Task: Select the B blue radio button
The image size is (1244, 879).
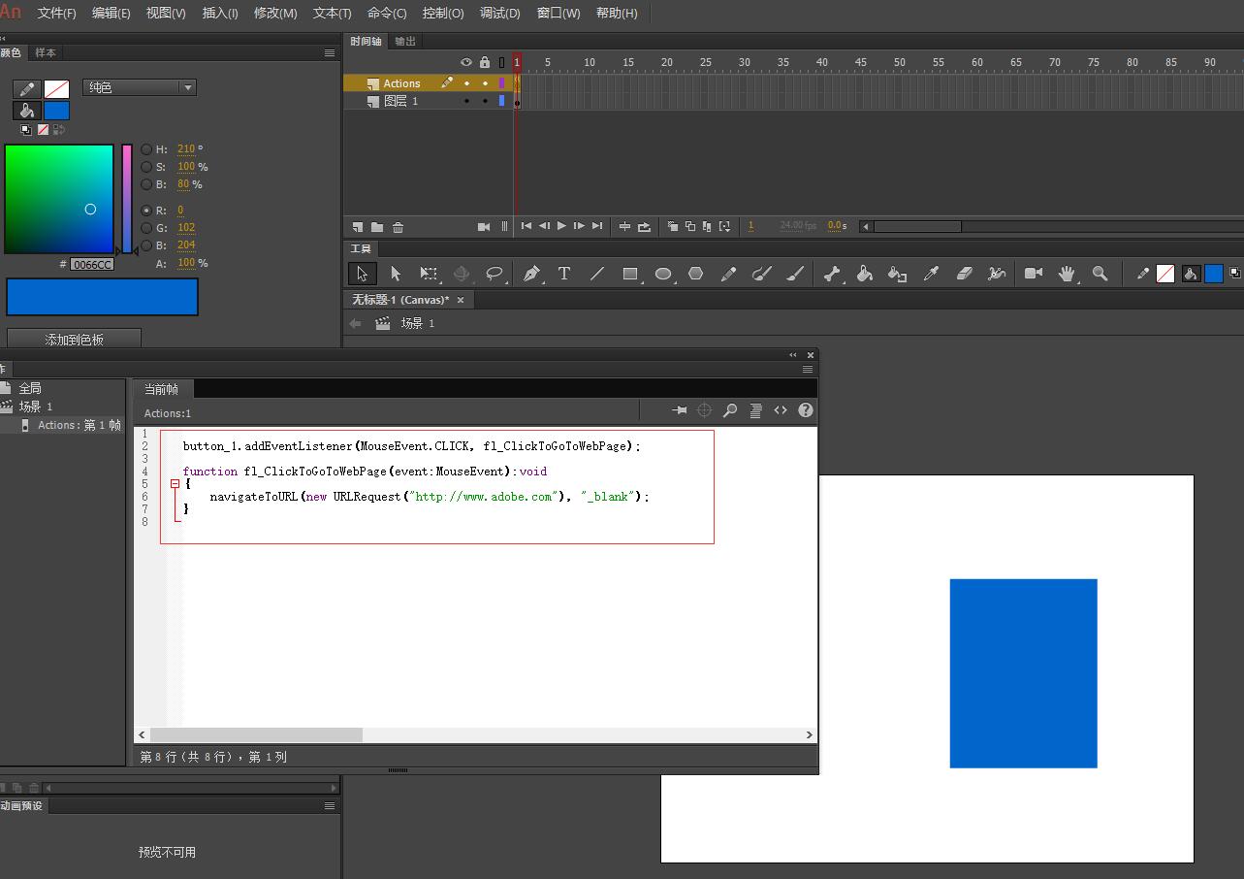Action: (x=146, y=245)
